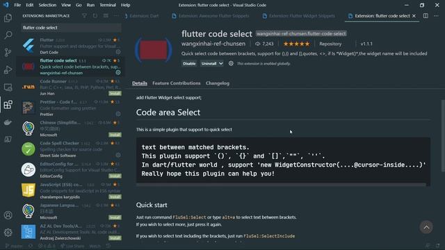Viewport: 445px width, 250px height.
Task: Click the scroll-to-top arrow button
Action: (426, 227)
